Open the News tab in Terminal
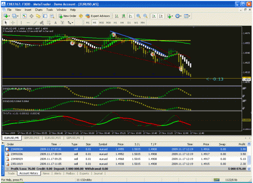Image resolution: width=253 pixels, height=183 pixels. (x=46, y=173)
